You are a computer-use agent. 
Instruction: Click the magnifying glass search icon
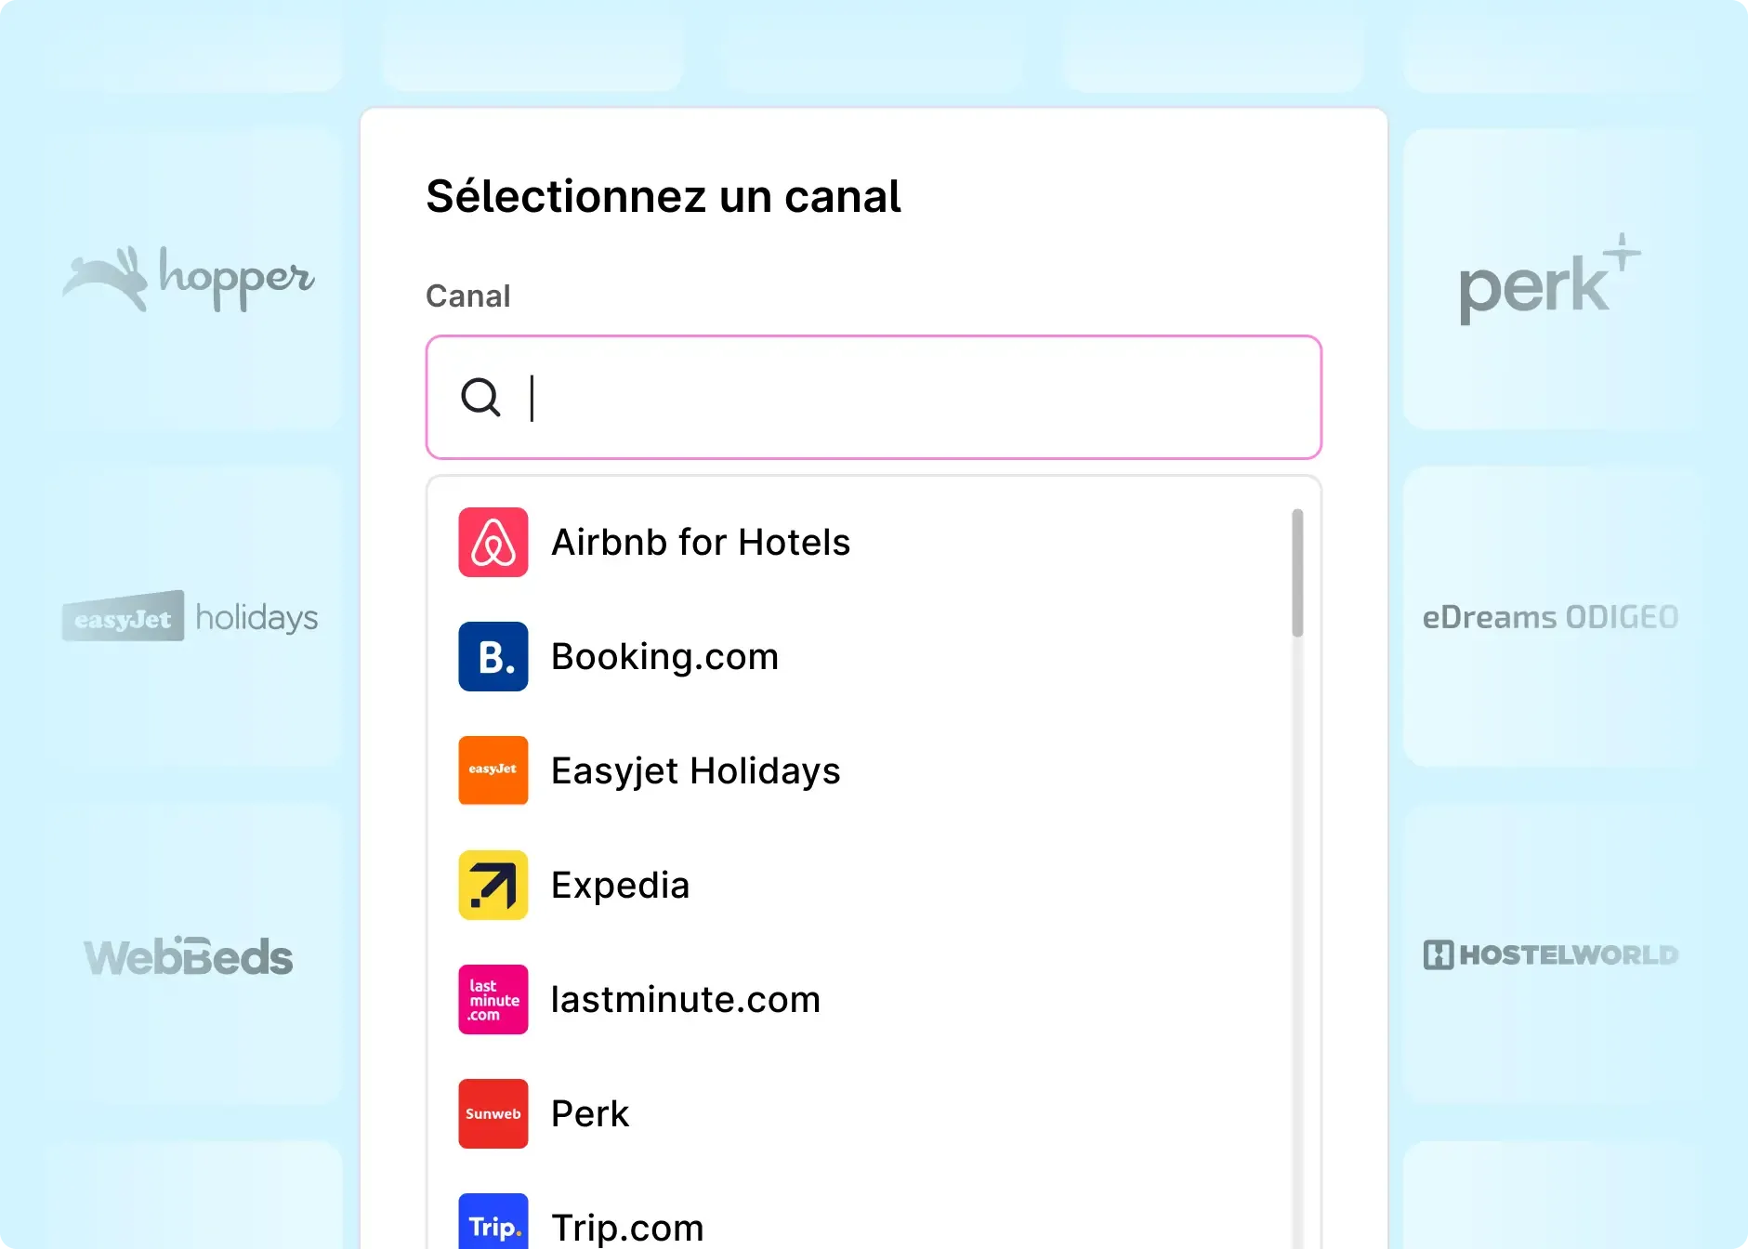click(x=480, y=398)
